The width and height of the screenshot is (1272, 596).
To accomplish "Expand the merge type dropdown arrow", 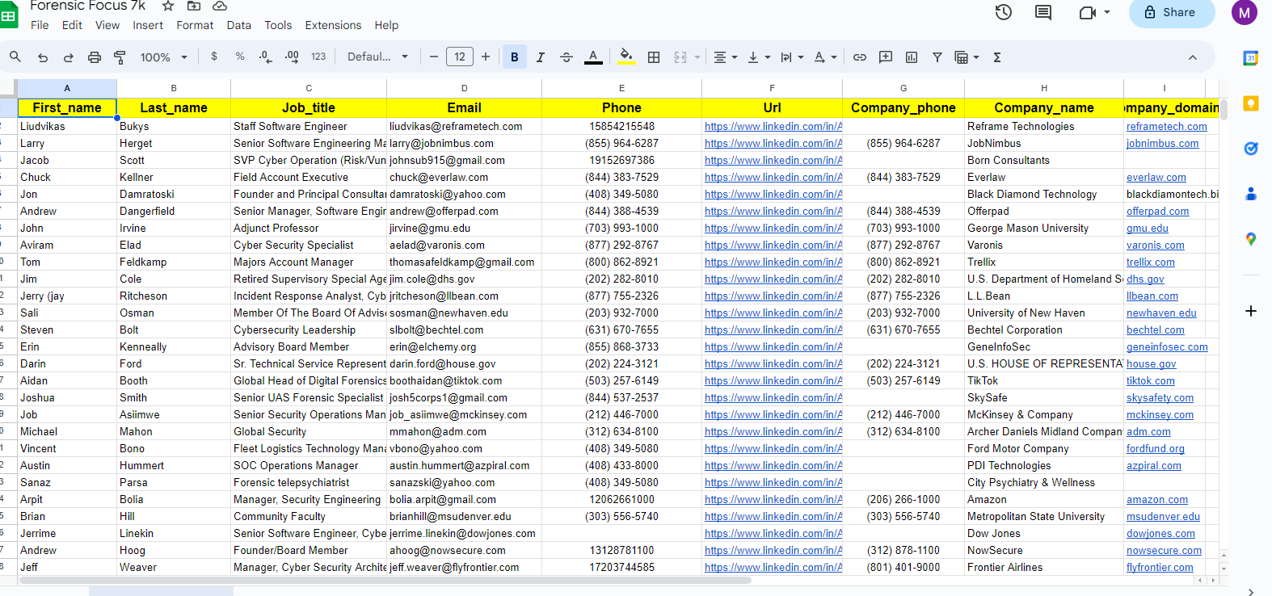I will point(697,57).
